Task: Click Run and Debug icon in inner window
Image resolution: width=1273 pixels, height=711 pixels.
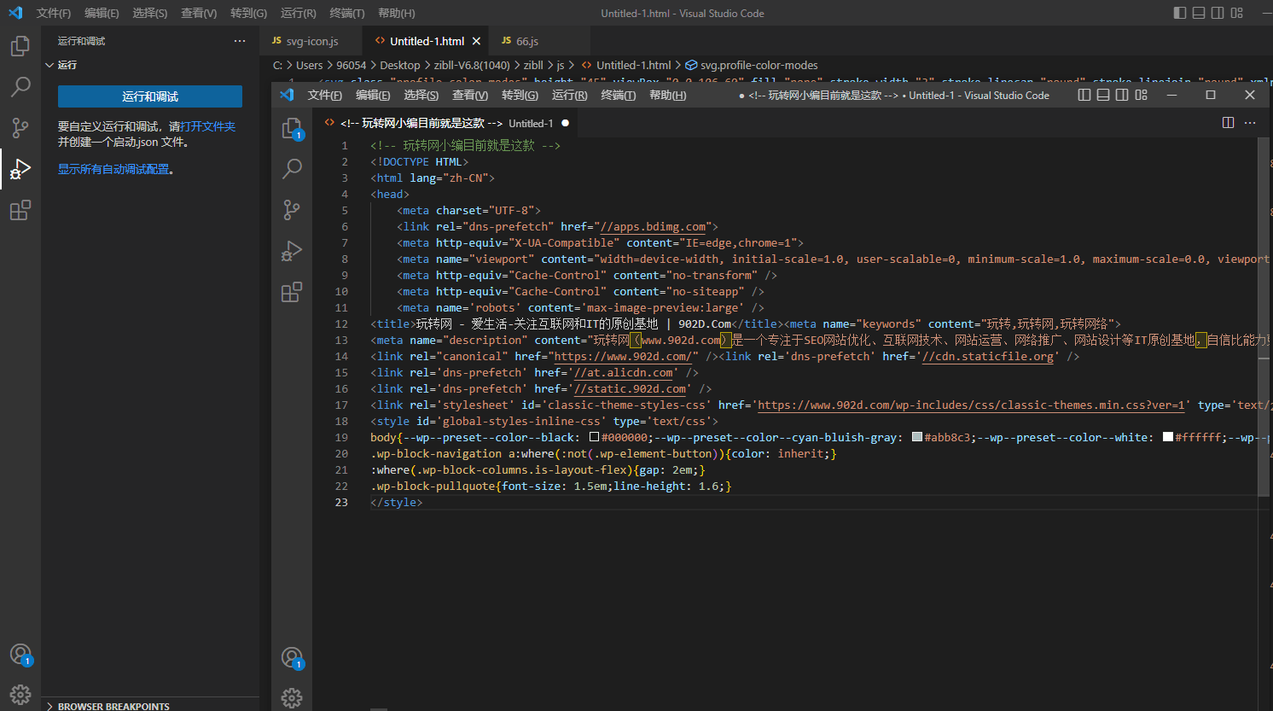Action: tap(292, 251)
